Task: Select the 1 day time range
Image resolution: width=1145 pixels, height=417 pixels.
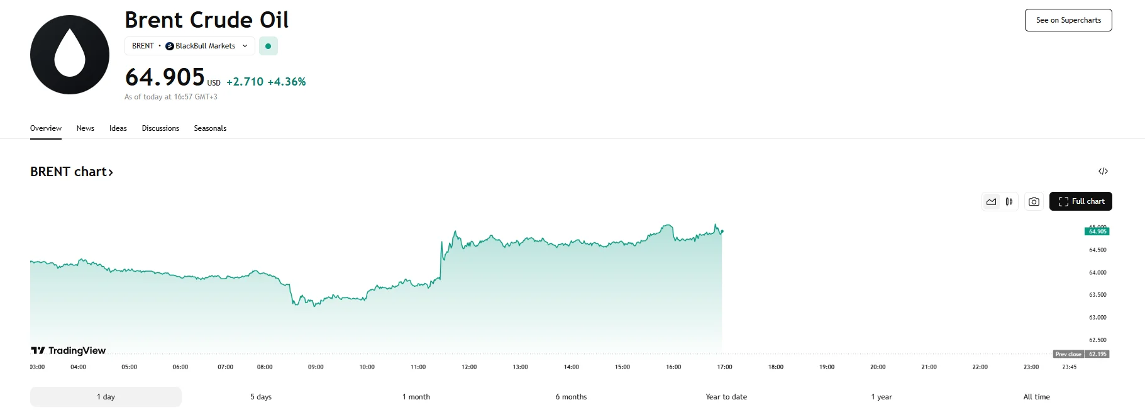Action: coord(106,397)
